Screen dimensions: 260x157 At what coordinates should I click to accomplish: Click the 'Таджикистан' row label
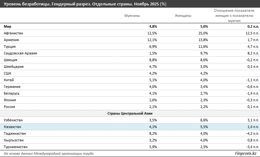tap(15, 133)
